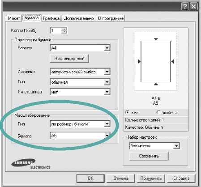Click the Копии number field

[x=56, y=30]
